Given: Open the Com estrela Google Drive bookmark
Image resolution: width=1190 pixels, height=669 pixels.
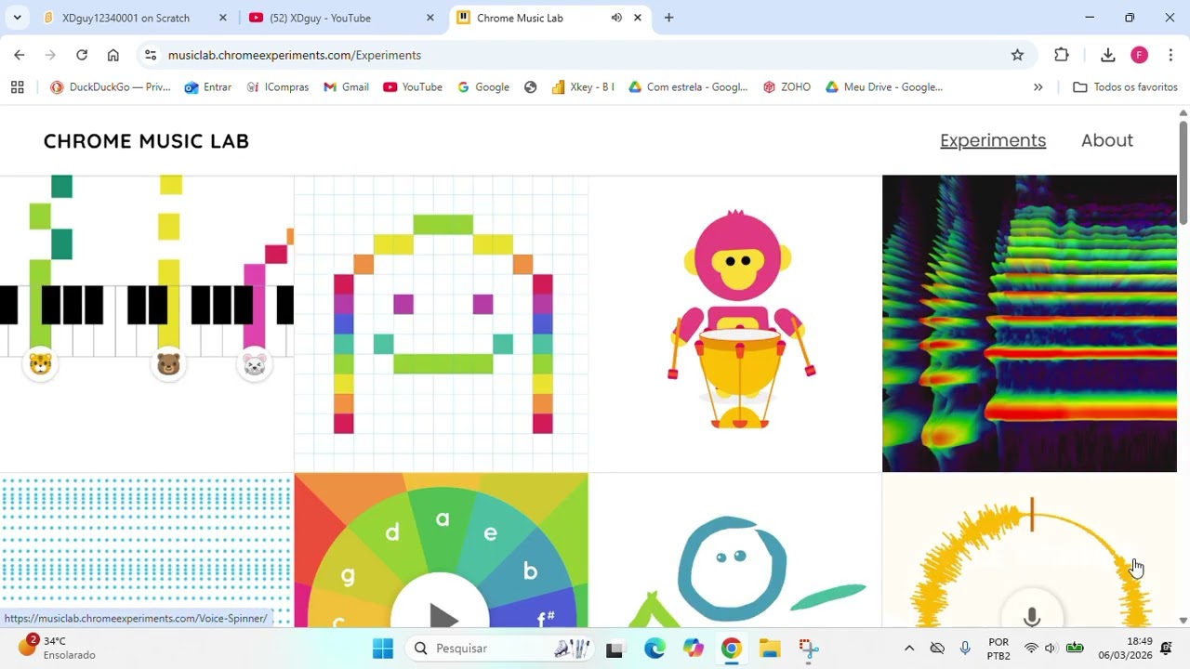Looking at the screenshot, I should [688, 87].
